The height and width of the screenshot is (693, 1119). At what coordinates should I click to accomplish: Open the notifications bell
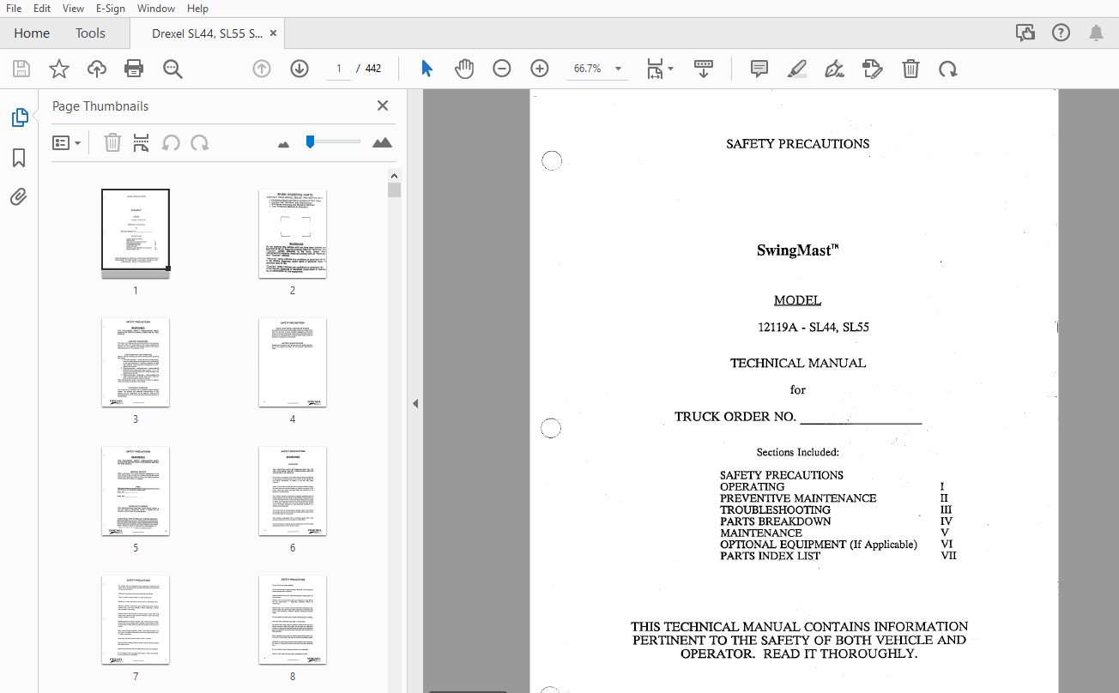click(x=1096, y=33)
